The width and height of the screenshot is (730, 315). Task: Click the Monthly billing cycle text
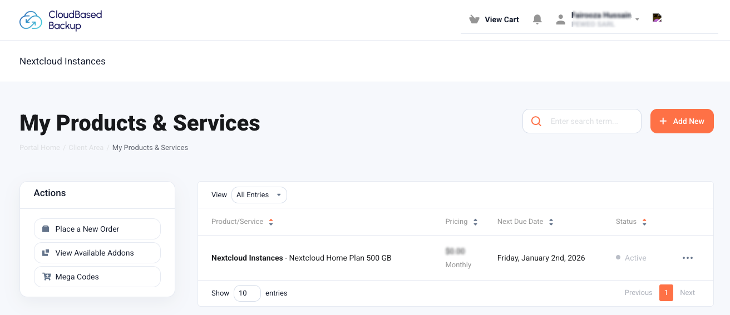click(458, 265)
